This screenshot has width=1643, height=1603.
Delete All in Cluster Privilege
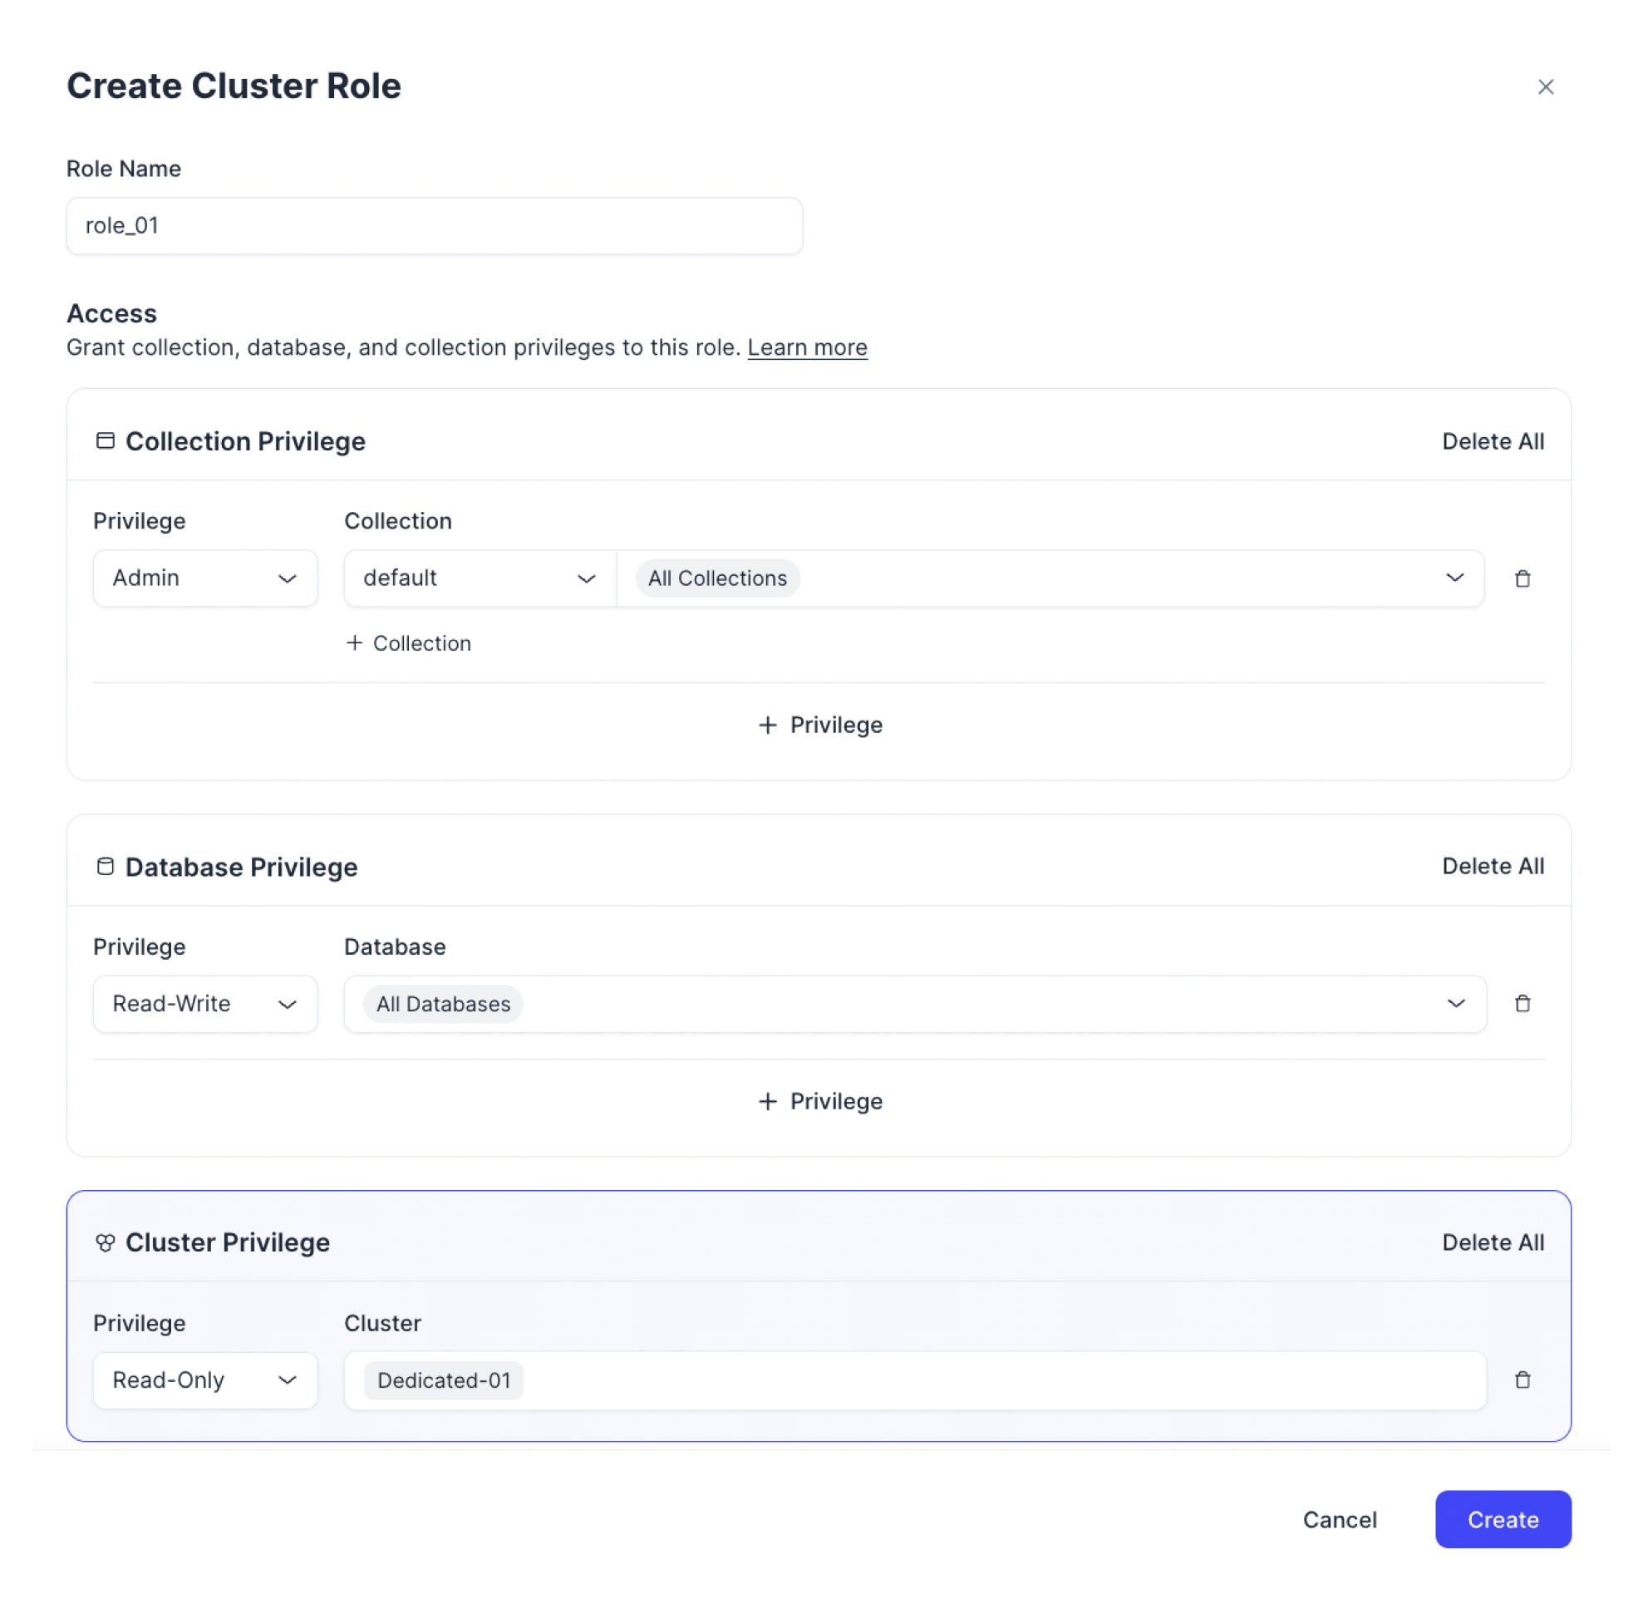pyautogui.click(x=1495, y=1244)
